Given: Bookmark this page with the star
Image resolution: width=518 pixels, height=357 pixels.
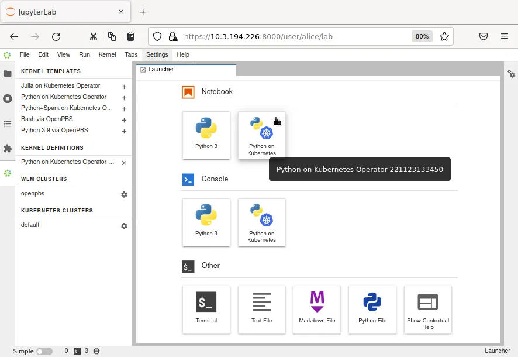Looking at the screenshot, I should pos(444,36).
